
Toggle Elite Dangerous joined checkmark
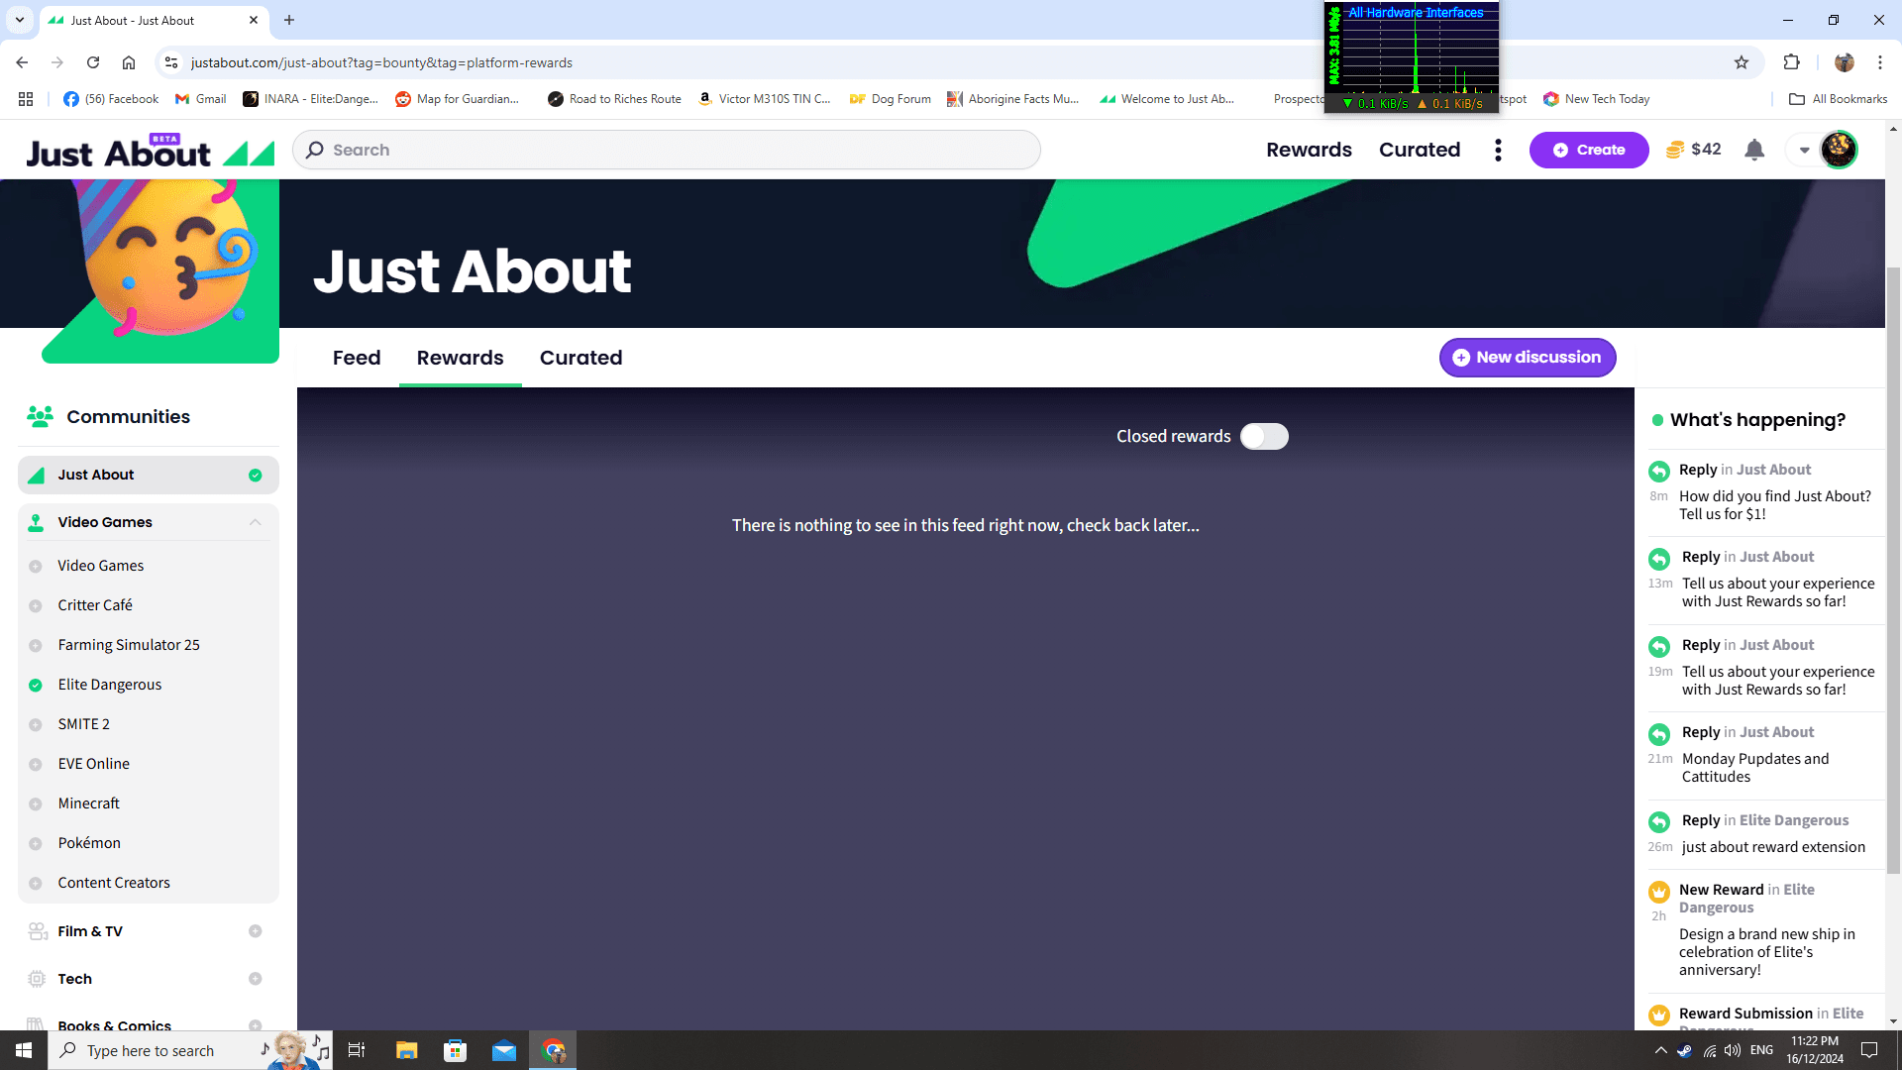36,686
